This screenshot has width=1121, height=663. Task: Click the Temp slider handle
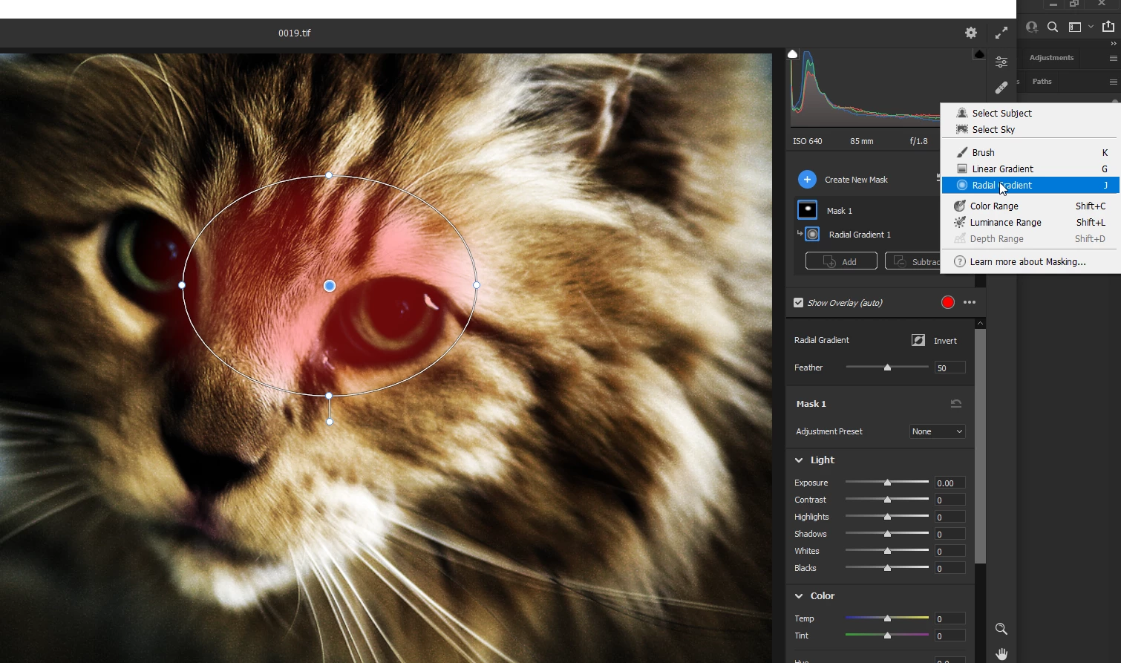click(887, 618)
